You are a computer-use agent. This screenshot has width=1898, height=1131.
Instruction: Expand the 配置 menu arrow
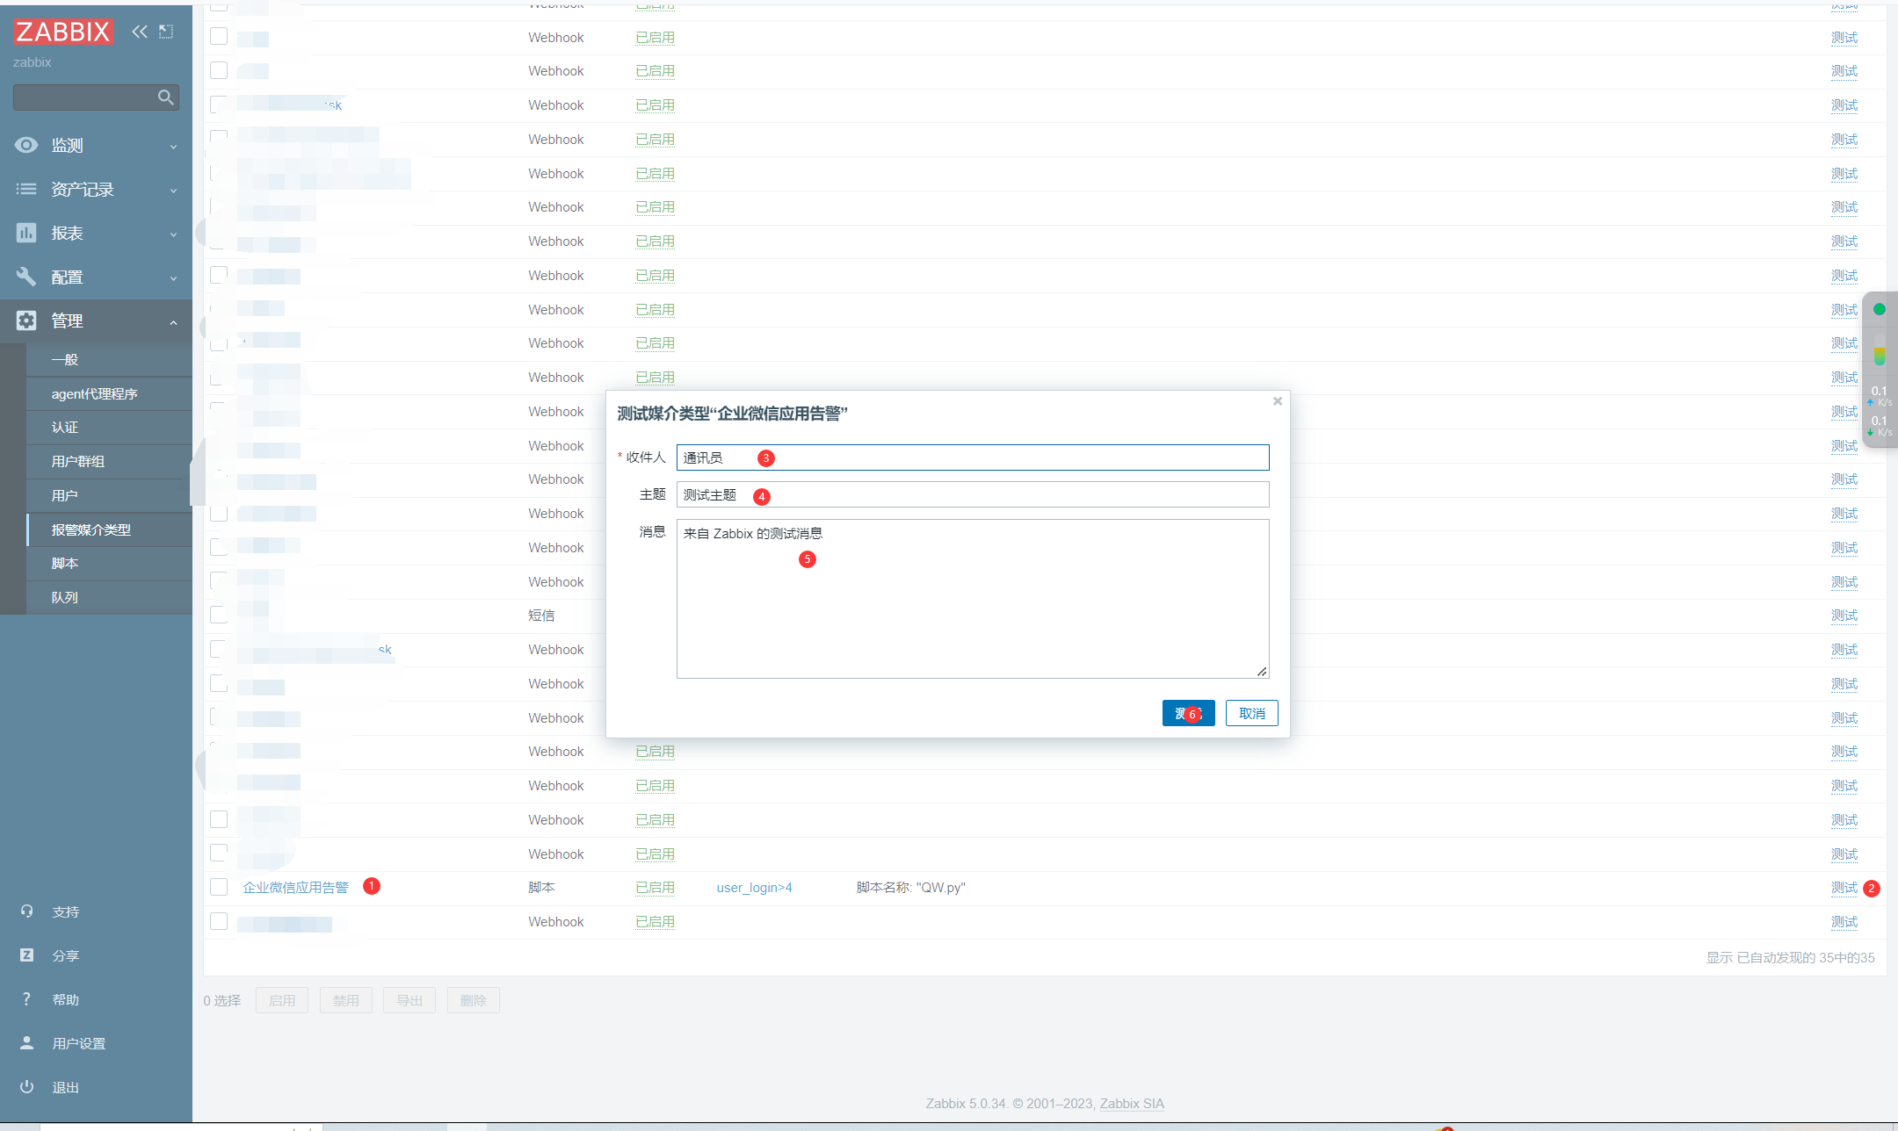(x=173, y=277)
